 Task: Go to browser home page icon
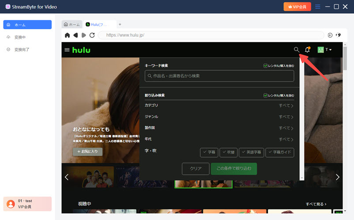[67, 35]
